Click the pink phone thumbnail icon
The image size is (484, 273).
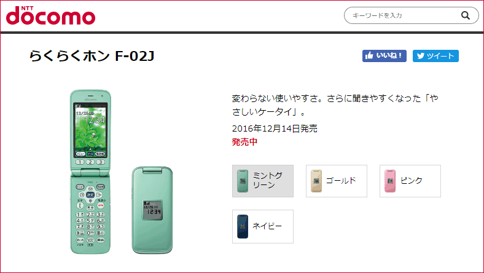point(390,181)
